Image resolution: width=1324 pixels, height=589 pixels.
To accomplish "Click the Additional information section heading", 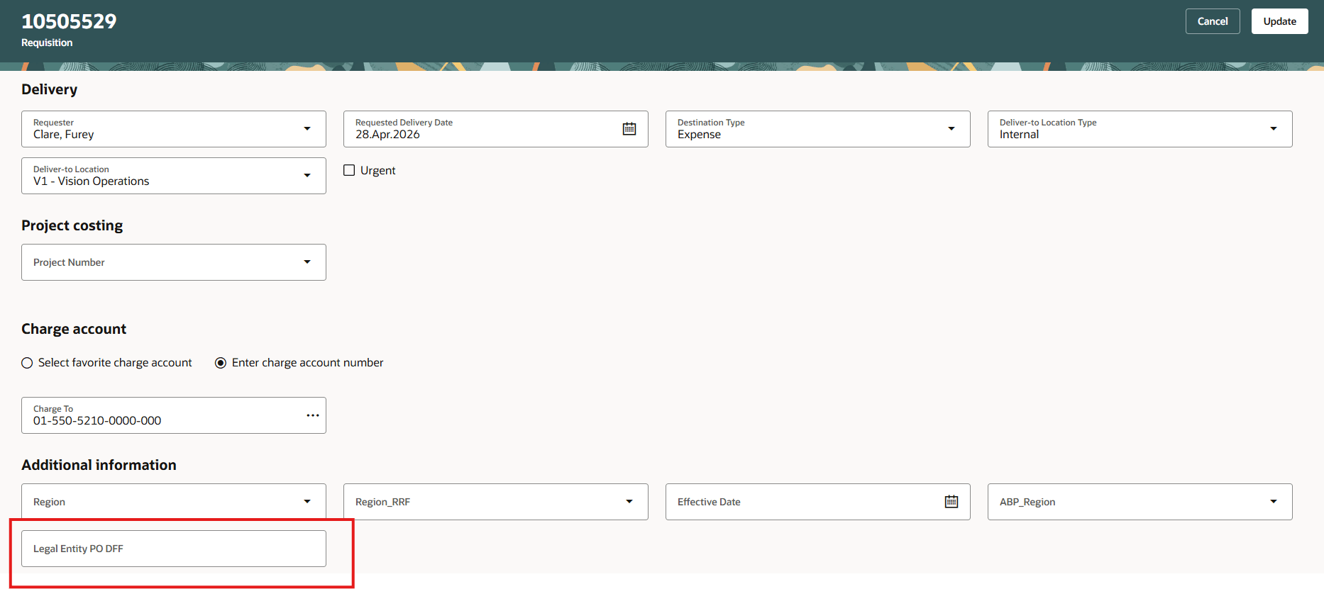I will (99, 465).
